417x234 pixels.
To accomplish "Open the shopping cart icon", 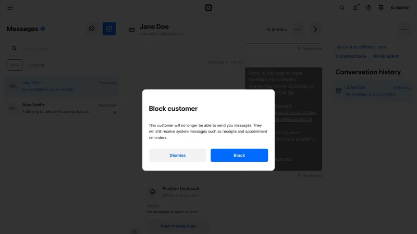I will pyautogui.click(x=381, y=7).
